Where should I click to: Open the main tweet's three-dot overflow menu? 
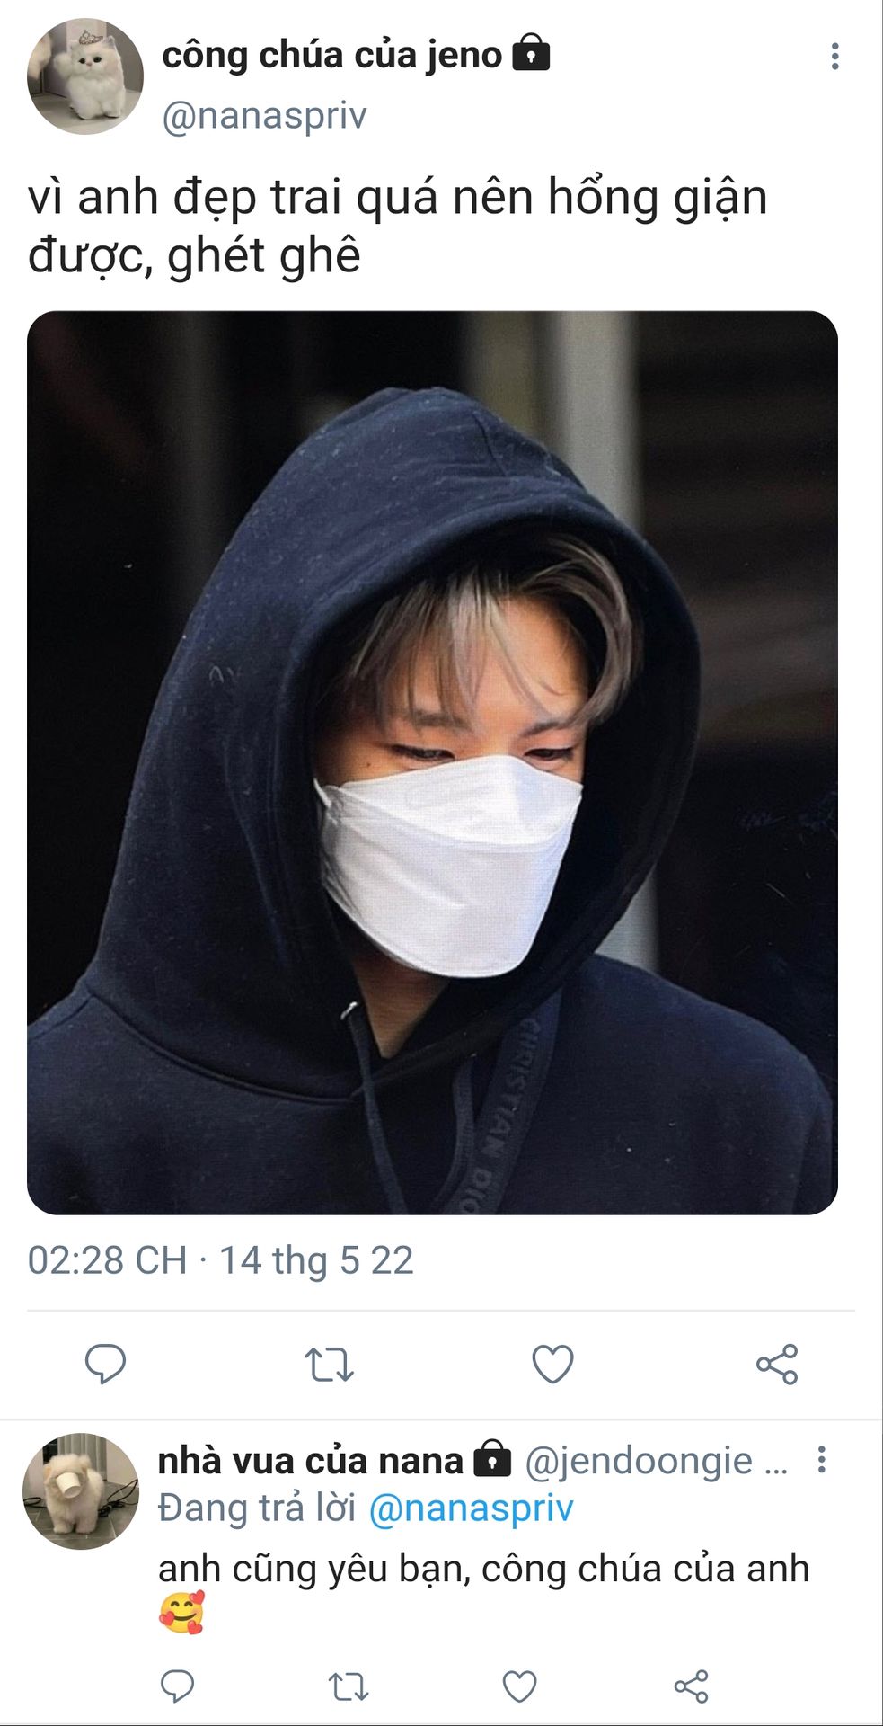(835, 57)
